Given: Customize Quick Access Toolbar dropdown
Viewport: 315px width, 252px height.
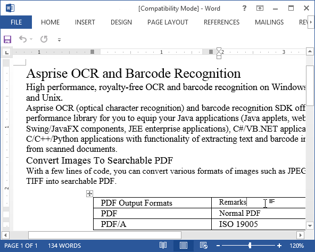Looking at the screenshot, I should tap(59, 40).
